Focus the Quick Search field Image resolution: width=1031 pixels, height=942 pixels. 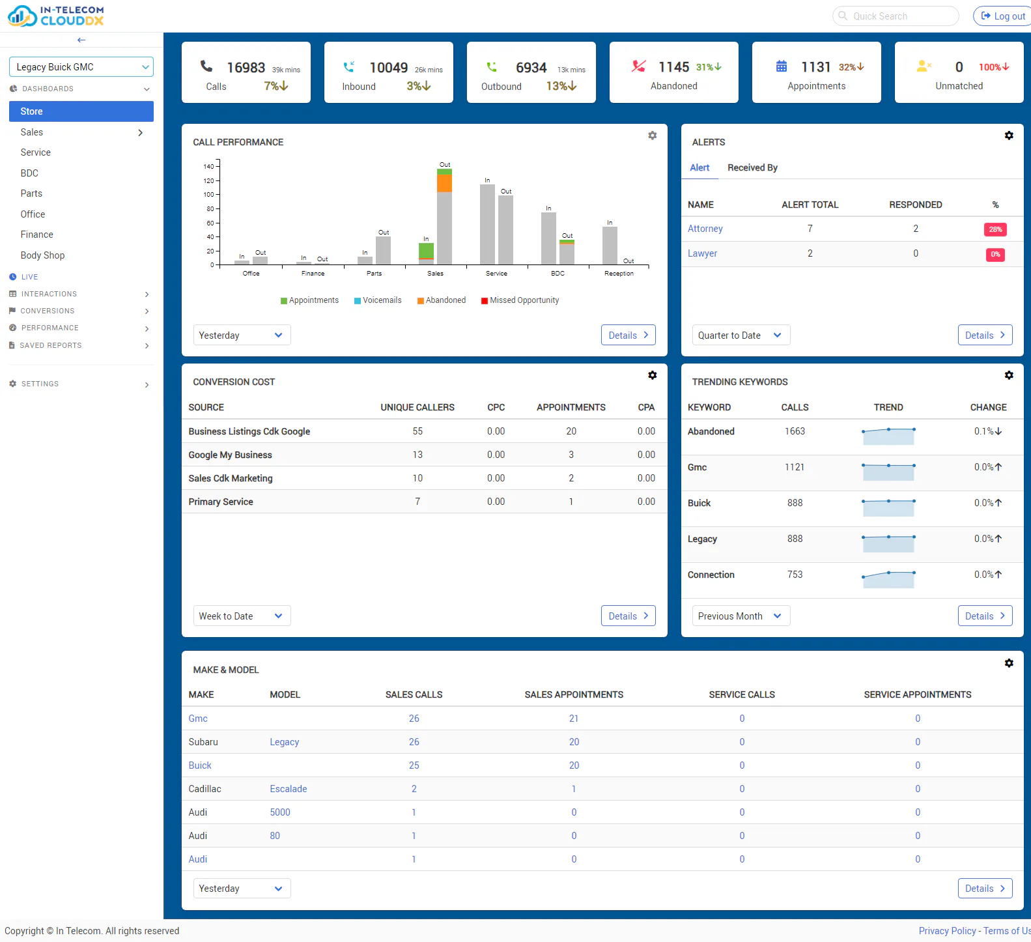click(896, 16)
